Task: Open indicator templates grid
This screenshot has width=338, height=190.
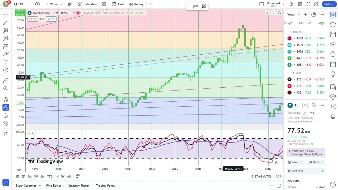Action: pos(104,4)
